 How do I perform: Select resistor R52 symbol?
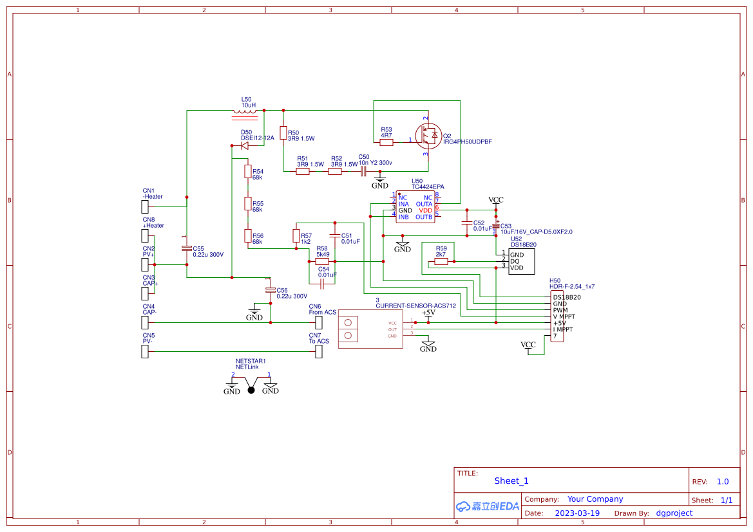(x=335, y=171)
